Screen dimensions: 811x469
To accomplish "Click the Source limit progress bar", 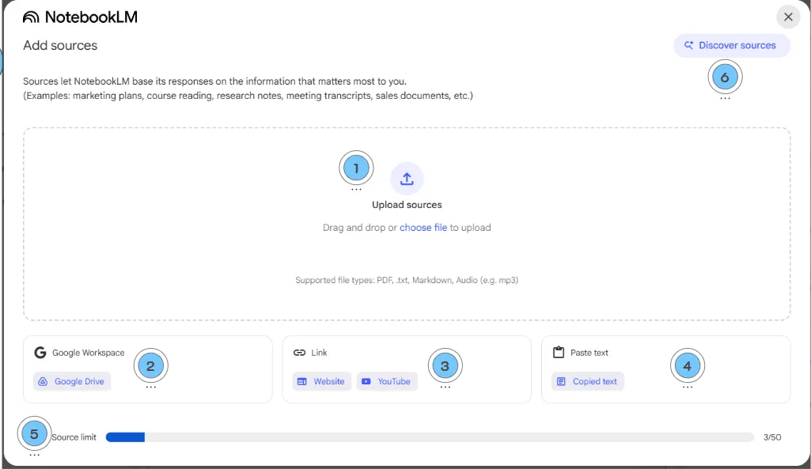I will click(x=430, y=437).
